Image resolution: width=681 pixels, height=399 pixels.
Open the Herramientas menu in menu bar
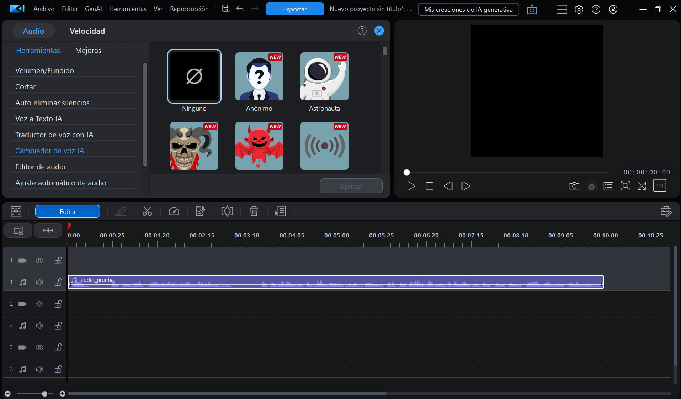pyautogui.click(x=128, y=9)
